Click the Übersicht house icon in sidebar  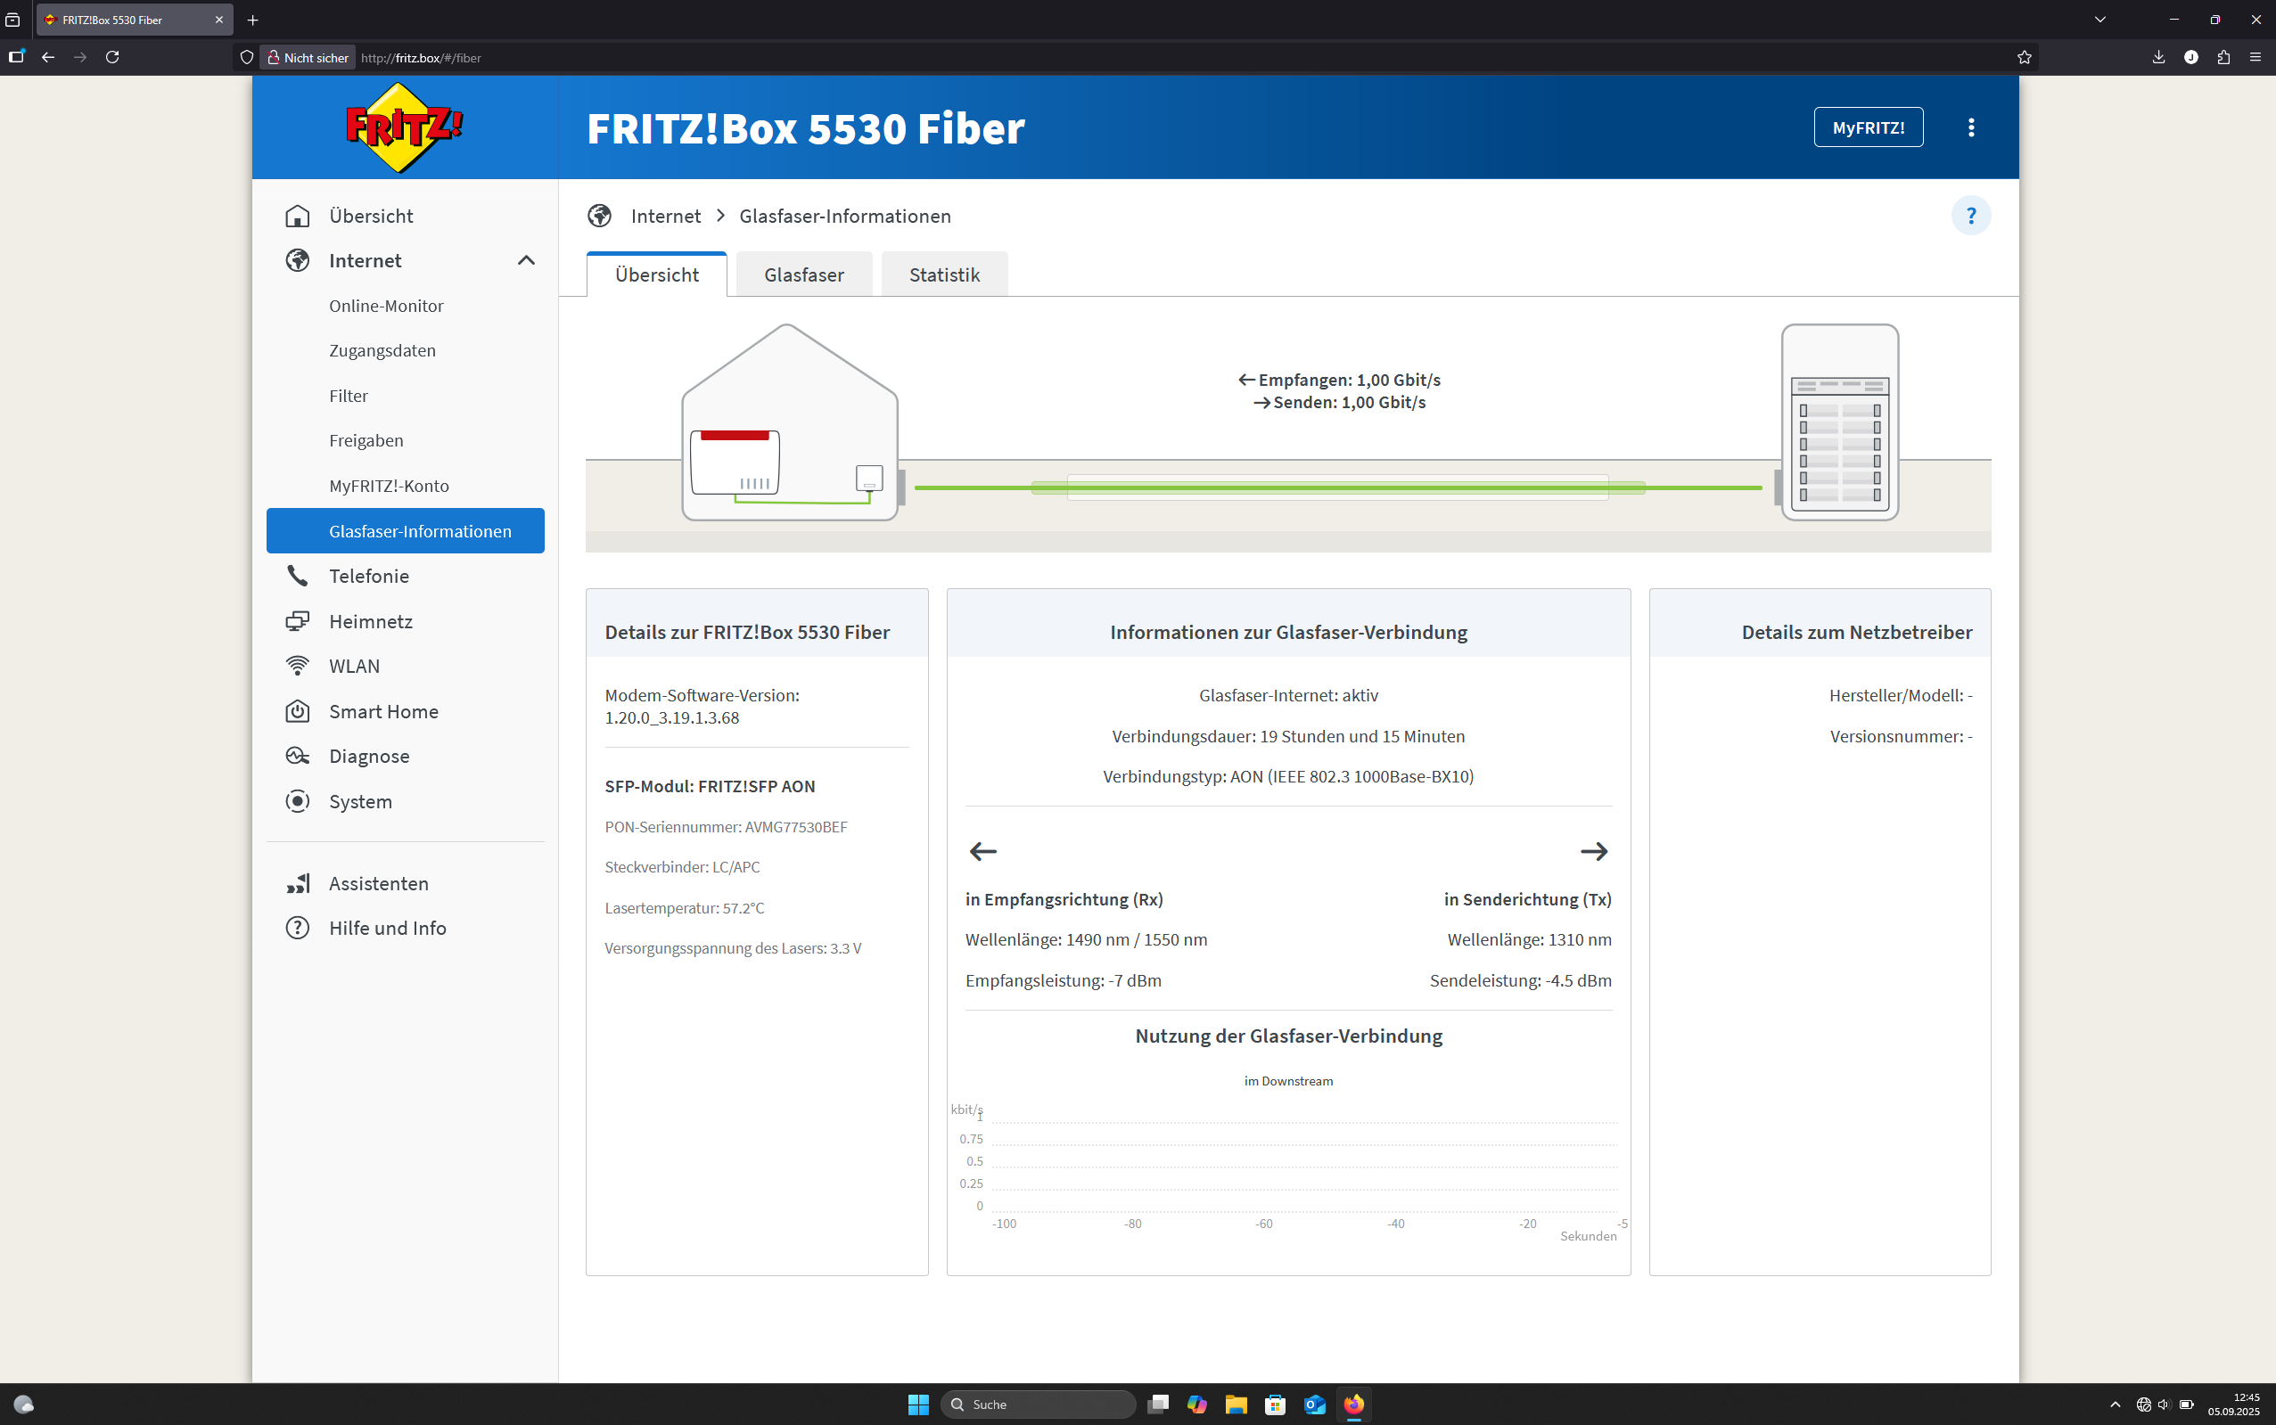(x=297, y=216)
